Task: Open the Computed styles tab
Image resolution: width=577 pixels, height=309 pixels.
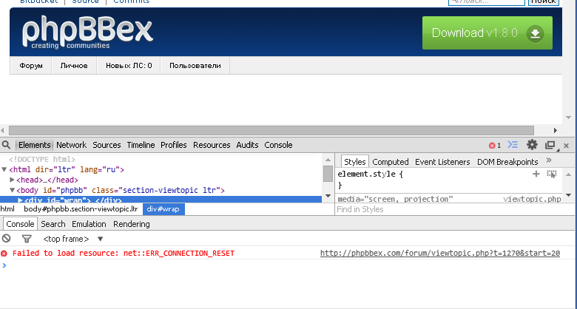Action: click(x=390, y=162)
